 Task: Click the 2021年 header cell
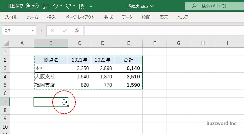[x=79, y=60]
